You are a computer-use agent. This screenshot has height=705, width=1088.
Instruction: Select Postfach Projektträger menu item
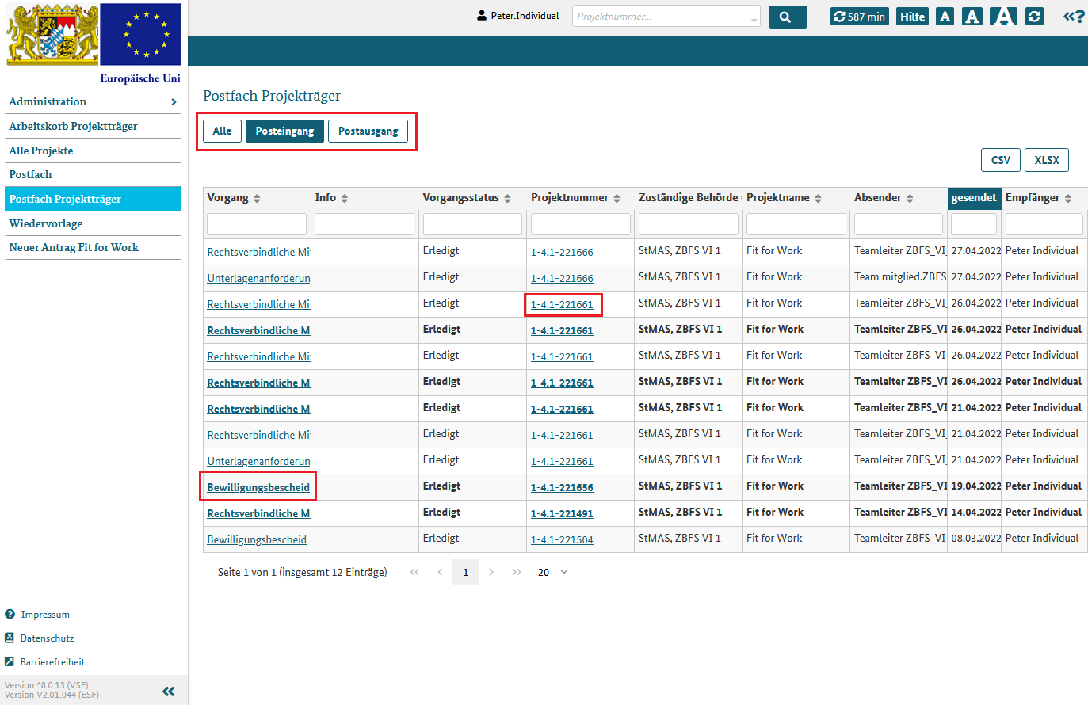(93, 199)
